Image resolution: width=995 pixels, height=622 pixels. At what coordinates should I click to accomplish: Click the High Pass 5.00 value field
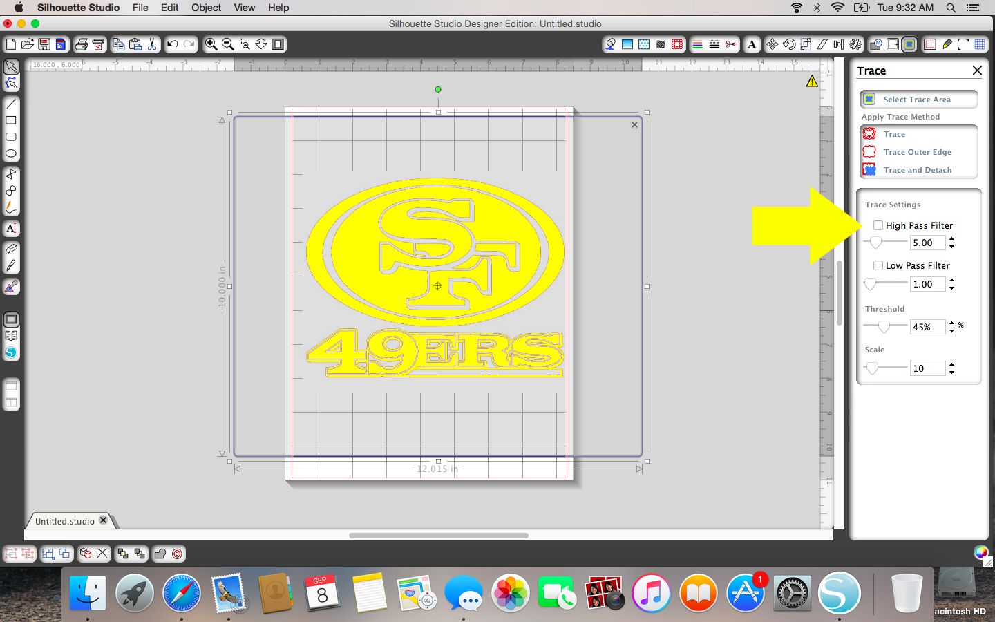(927, 243)
